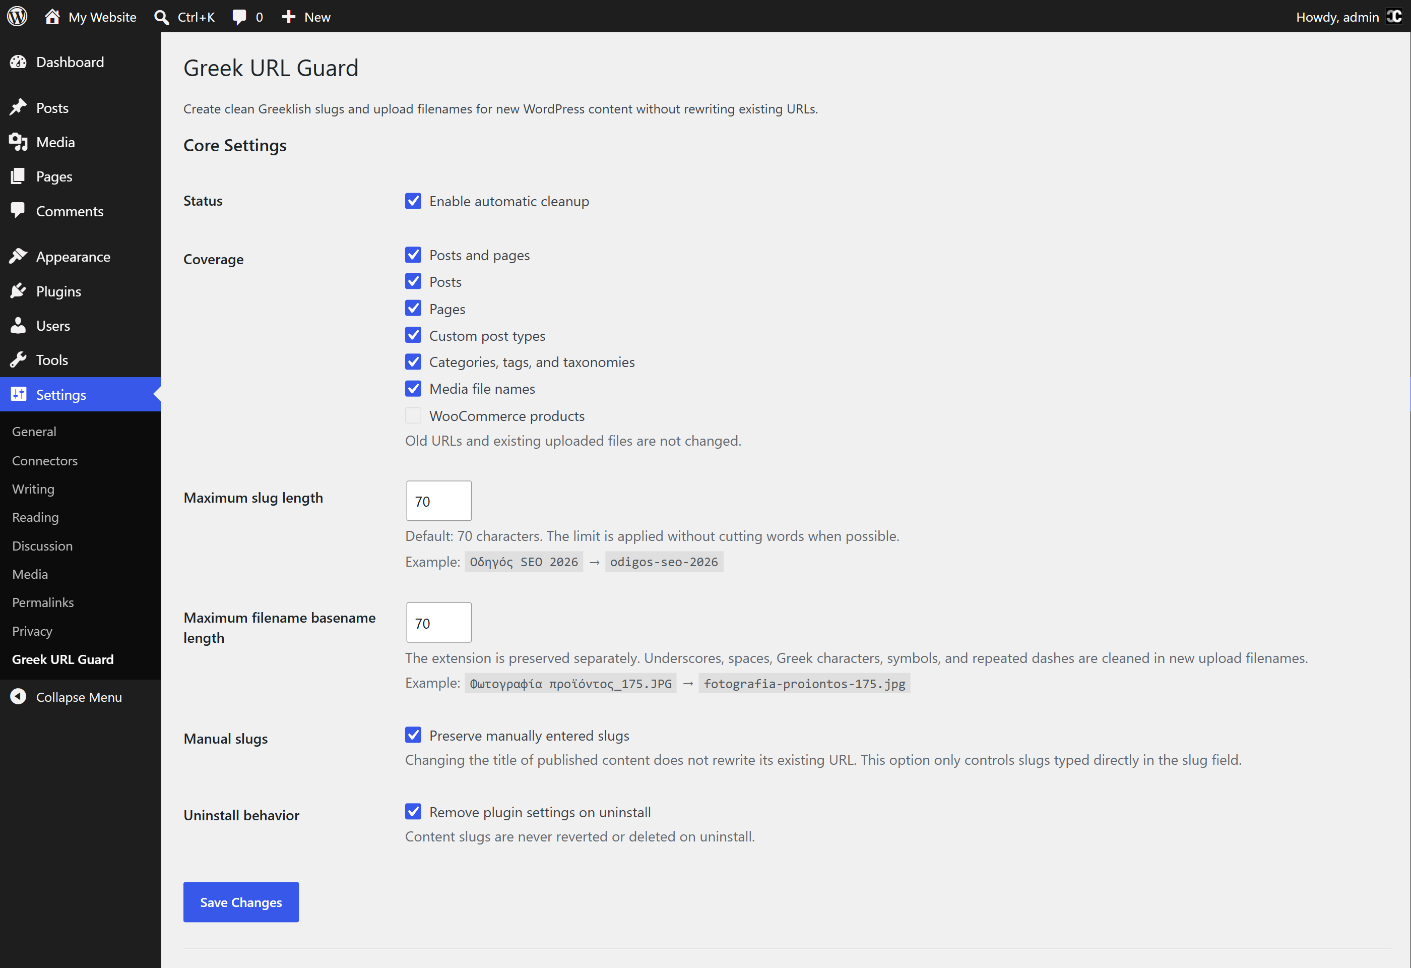Open the Discussion settings submenu item
The width and height of the screenshot is (1411, 968).
pos(42,546)
